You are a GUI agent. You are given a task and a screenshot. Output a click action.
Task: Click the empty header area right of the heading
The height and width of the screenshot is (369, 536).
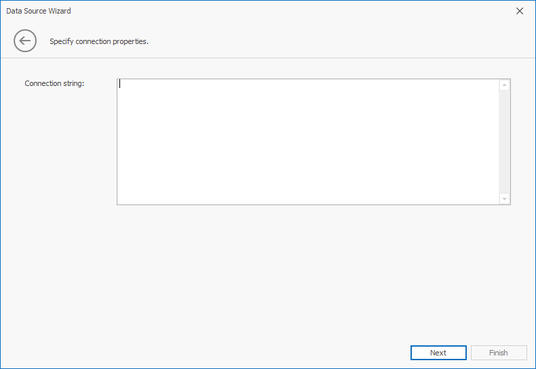pyautogui.click(x=339, y=41)
